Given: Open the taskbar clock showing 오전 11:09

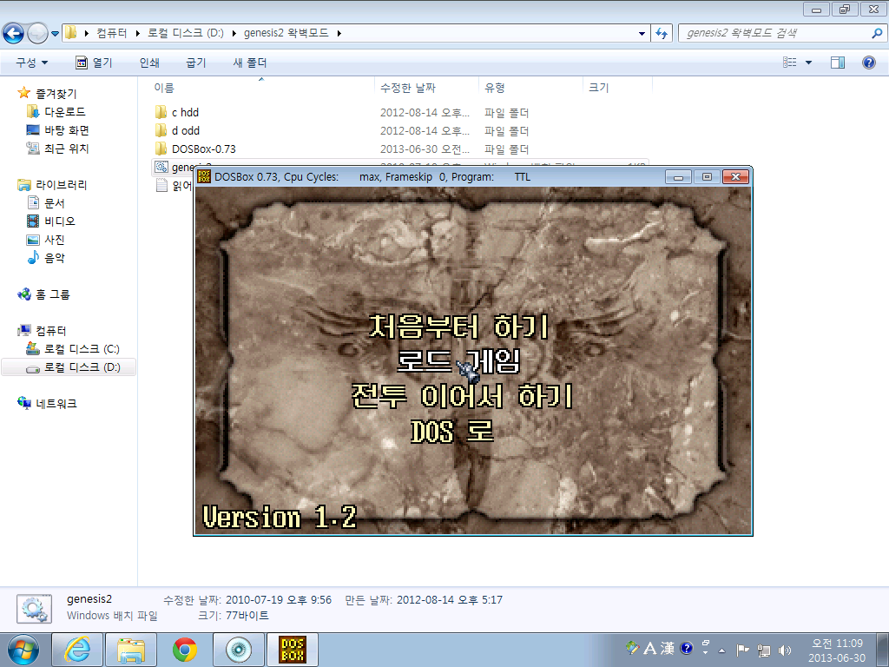Looking at the screenshot, I should click(837, 650).
